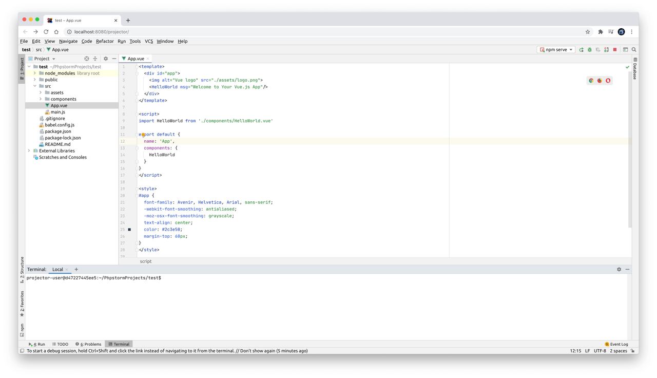
Task: Rerun the npm serve configuration
Action: (x=581, y=50)
